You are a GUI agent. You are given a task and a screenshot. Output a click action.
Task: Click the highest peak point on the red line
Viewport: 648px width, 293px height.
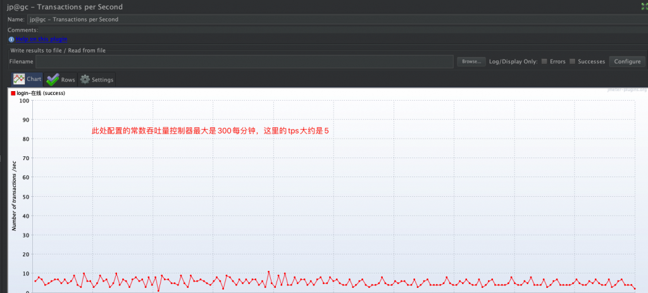click(x=268, y=272)
